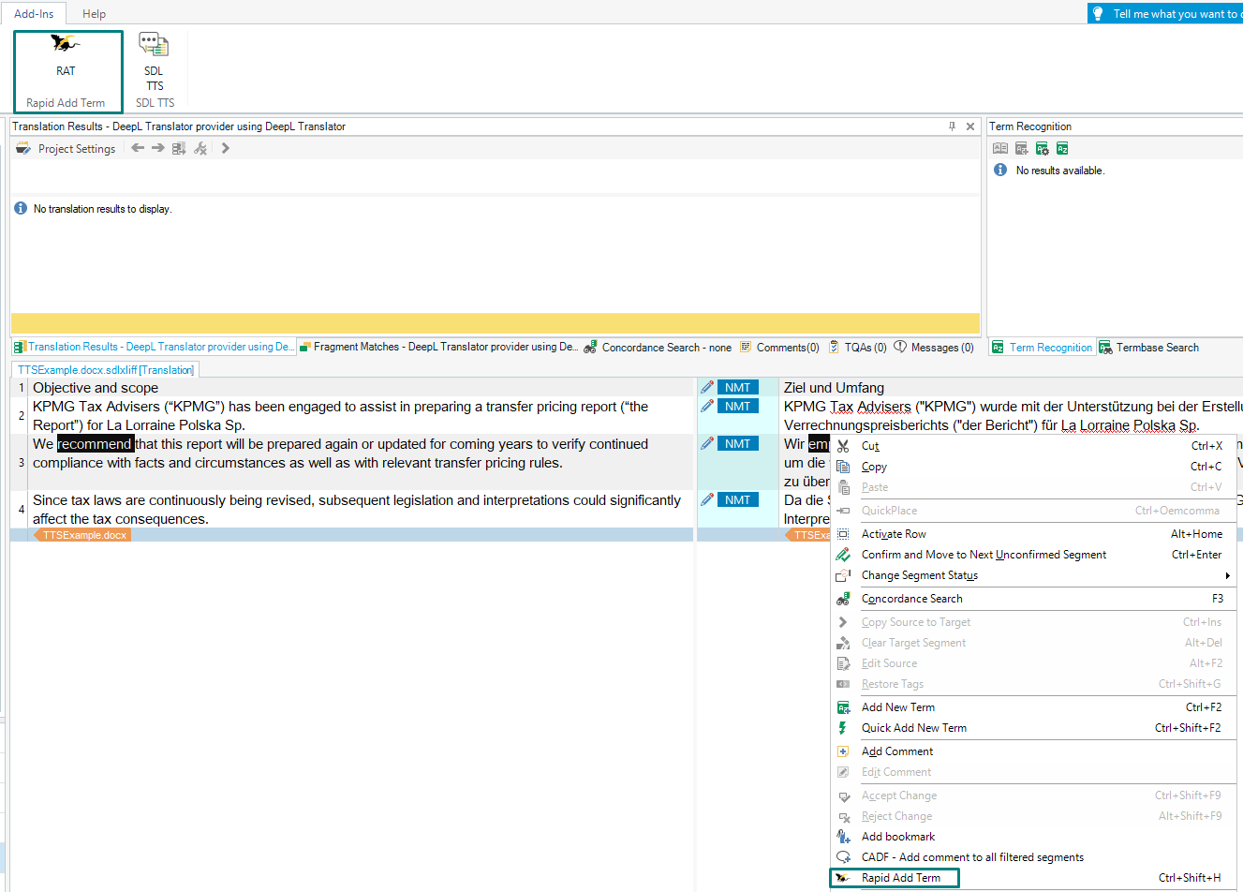Switch to the Fragment Matches tab
1243x892 pixels.
(438, 347)
